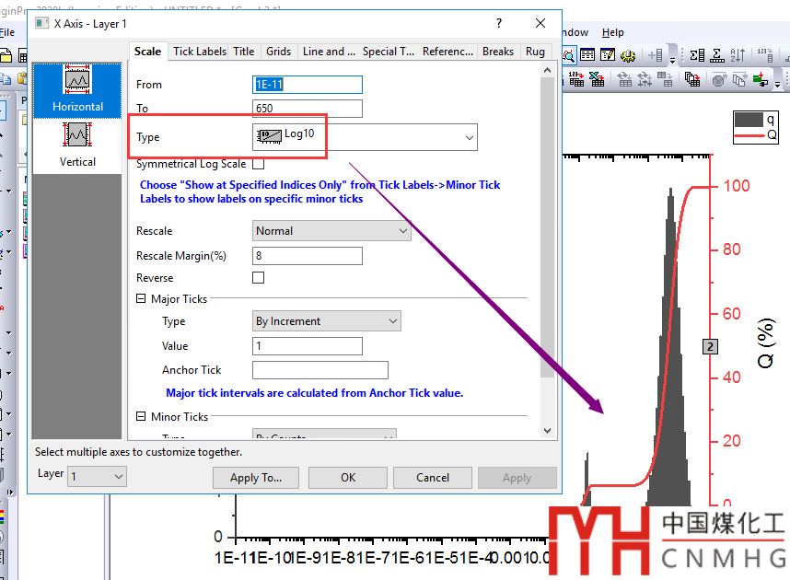Click the layer 2 marker on graph

[x=709, y=346]
